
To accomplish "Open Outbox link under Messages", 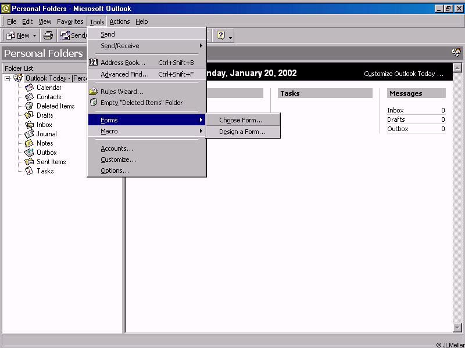I will pos(398,129).
